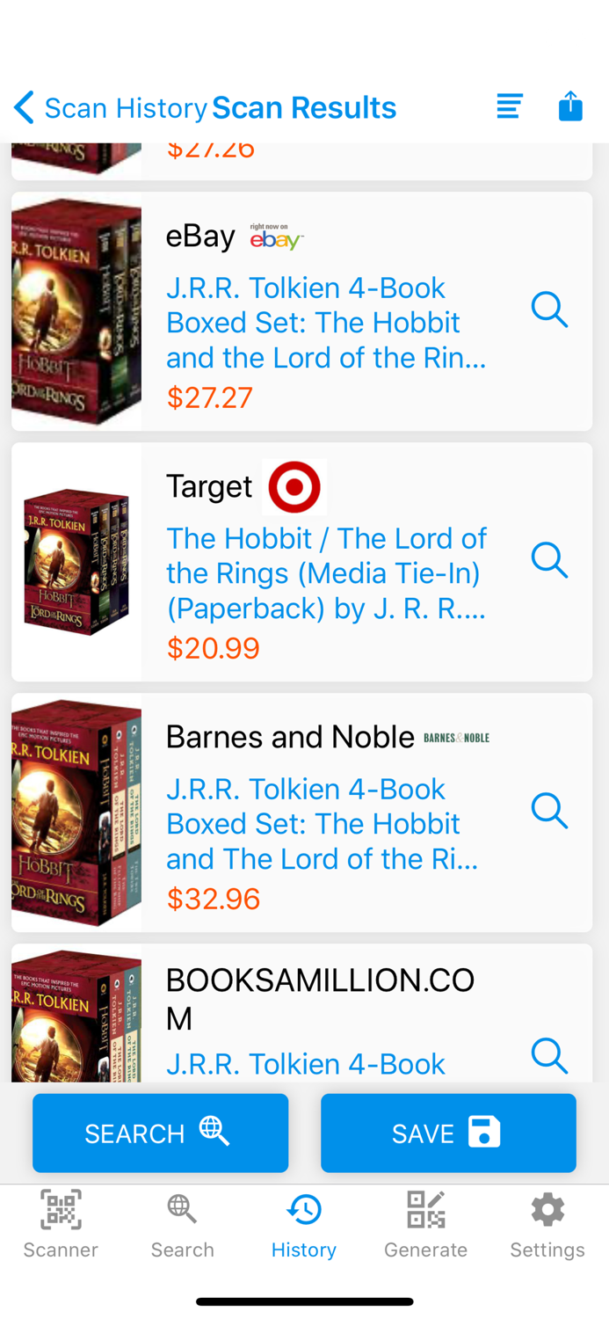Screen dimensions: 609x1319
Task: Tap the Target product thumbnail image
Action: [x=76, y=562]
